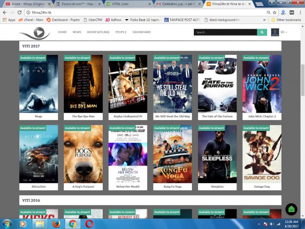305x229 pixels.
Task: Click the taskbar clock showing 12:26 AM
Action: click(291, 224)
